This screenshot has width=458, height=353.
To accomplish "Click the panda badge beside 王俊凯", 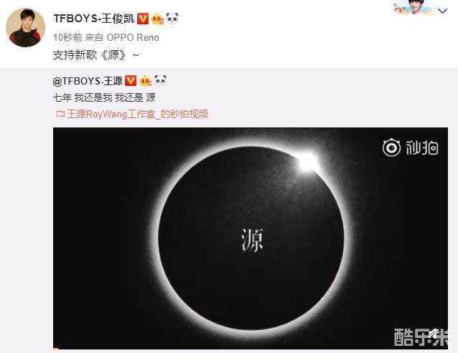I will 172,19.
